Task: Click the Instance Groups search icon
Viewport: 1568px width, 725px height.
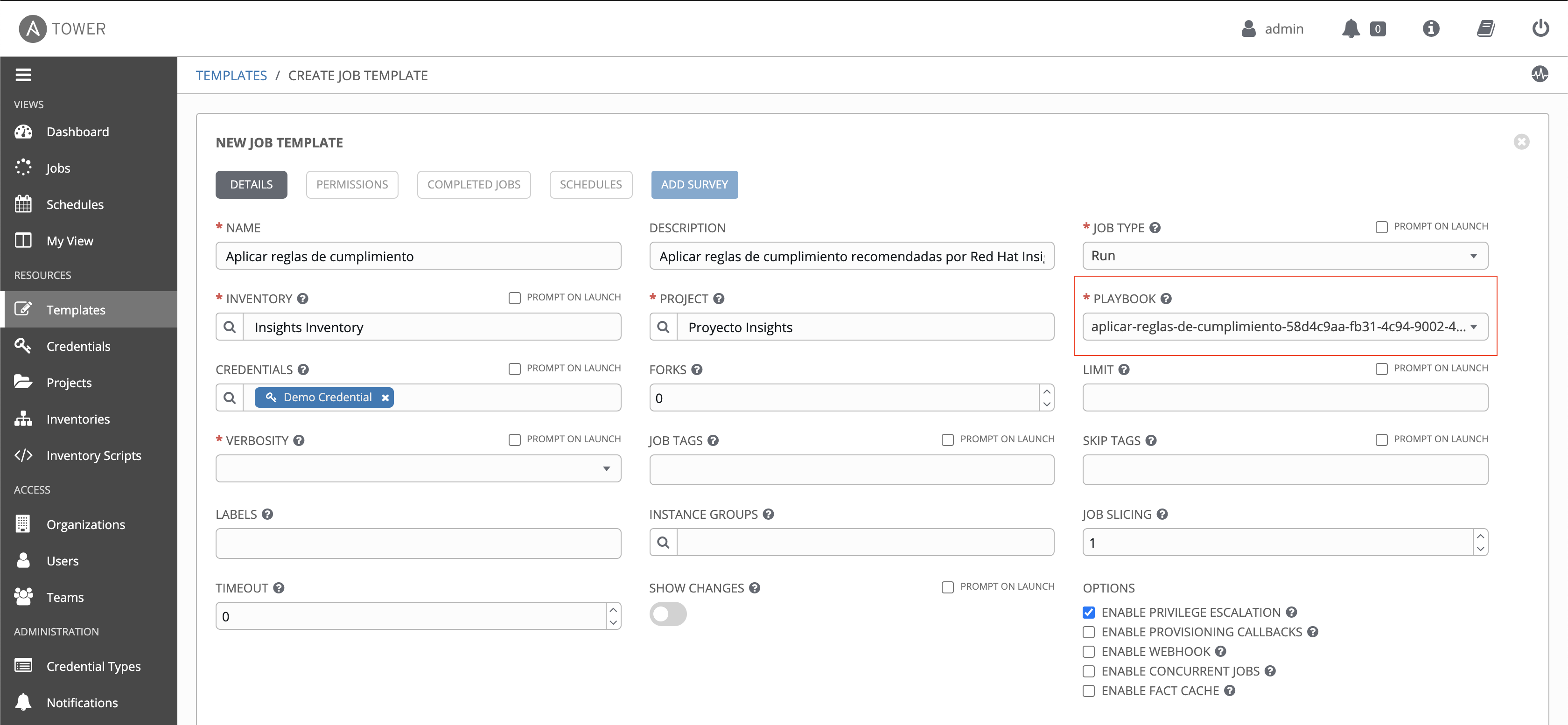Action: (664, 542)
